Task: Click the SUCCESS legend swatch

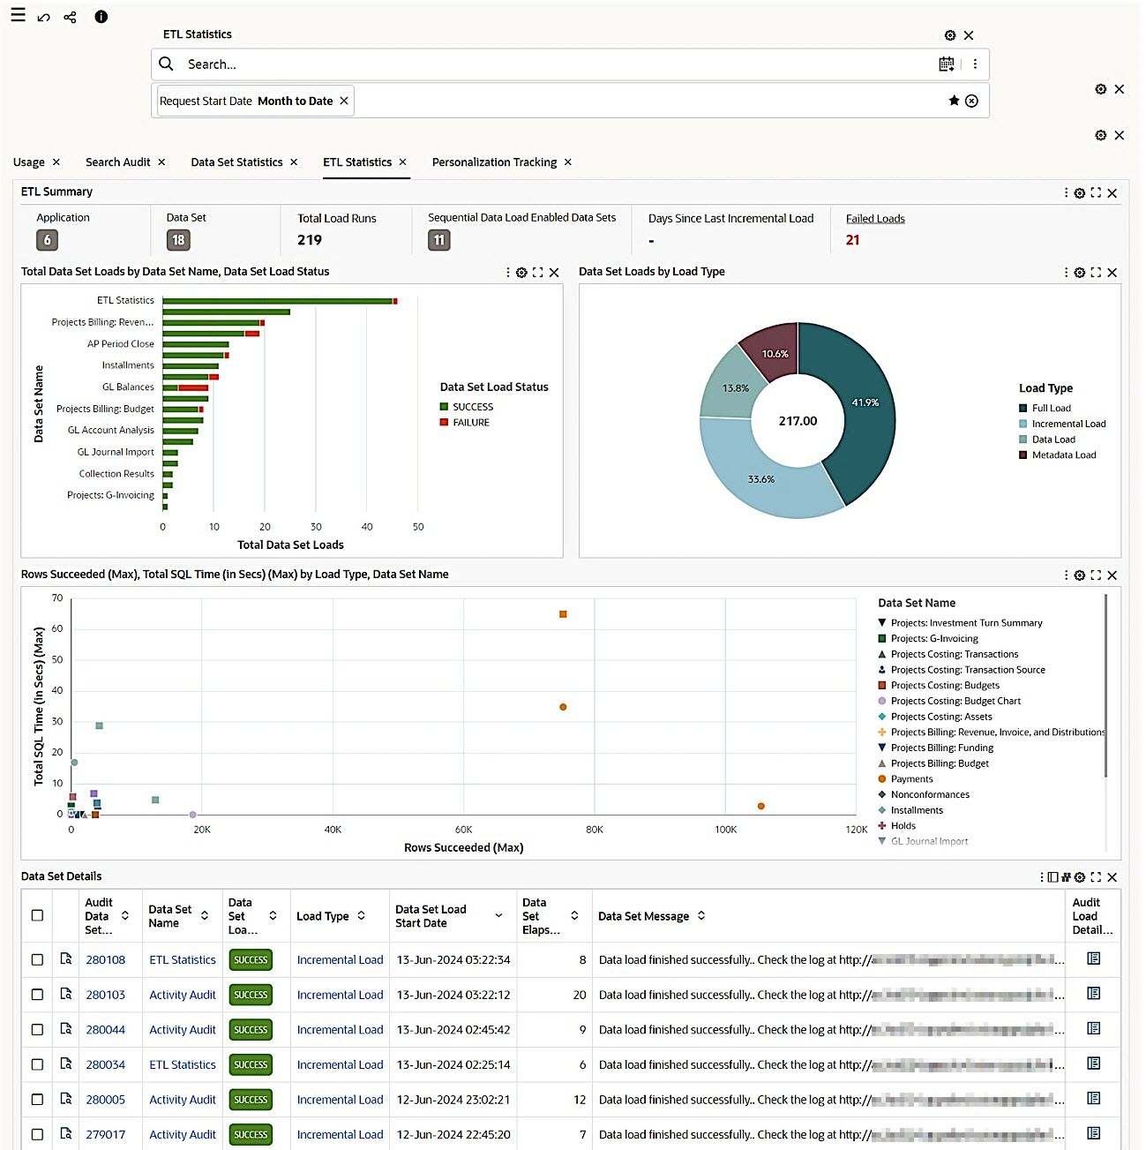Action: coord(445,407)
